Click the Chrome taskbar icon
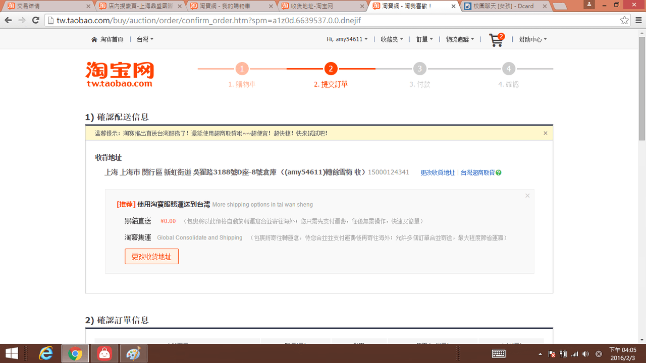This screenshot has width=646, height=363. click(75, 353)
